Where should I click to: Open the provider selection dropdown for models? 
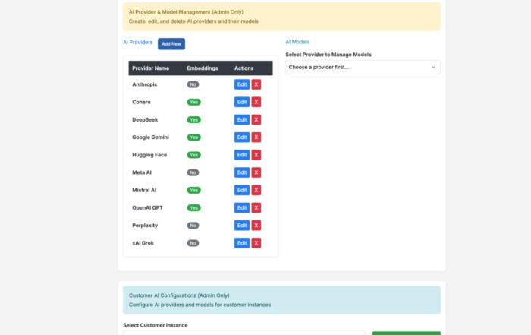tap(363, 67)
